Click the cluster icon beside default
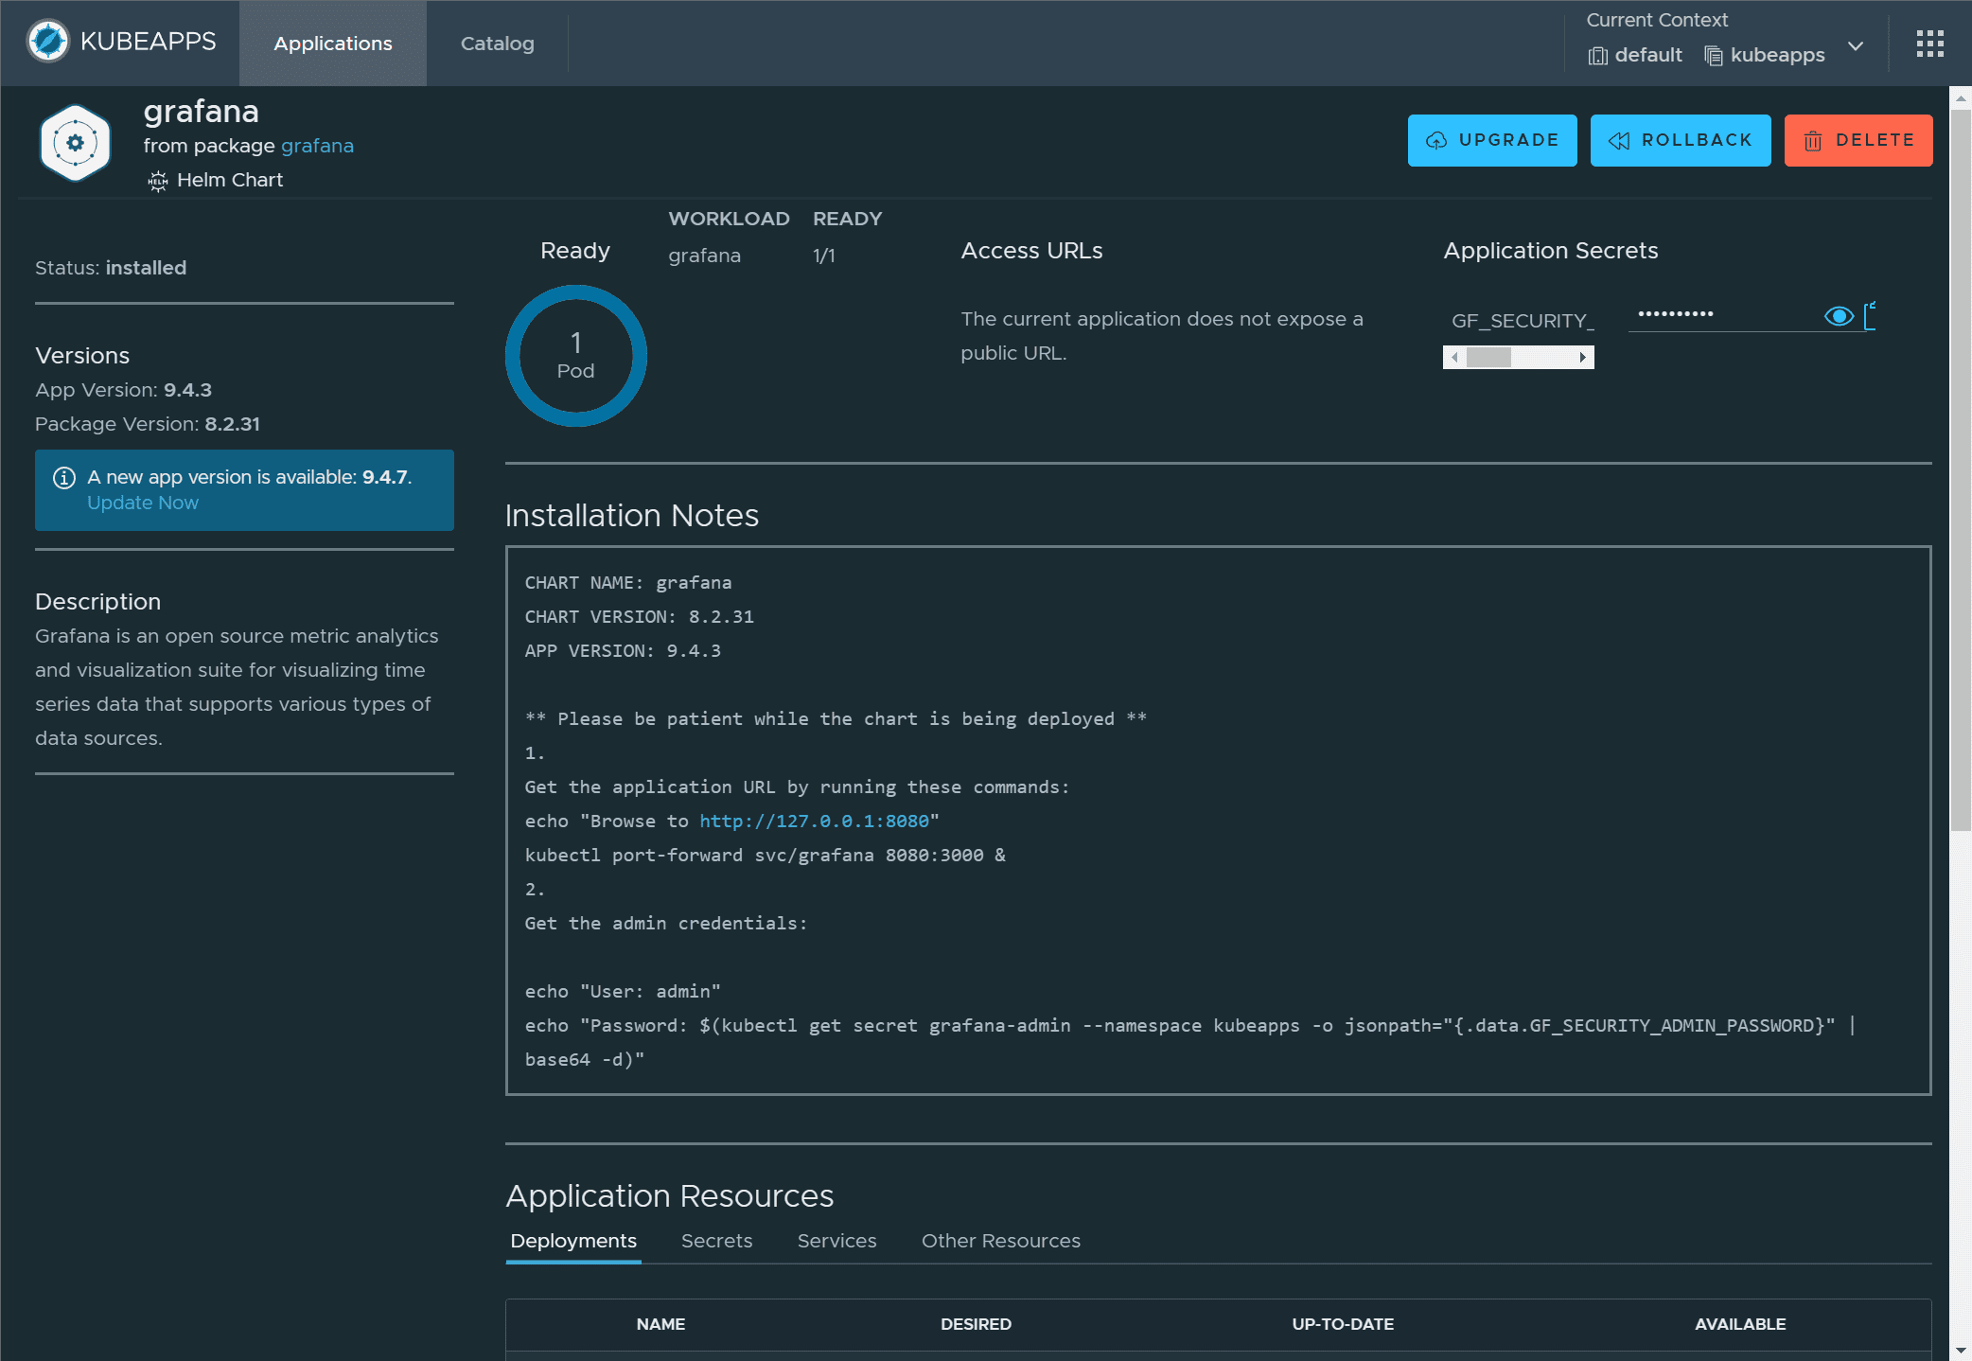 [1597, 56]
